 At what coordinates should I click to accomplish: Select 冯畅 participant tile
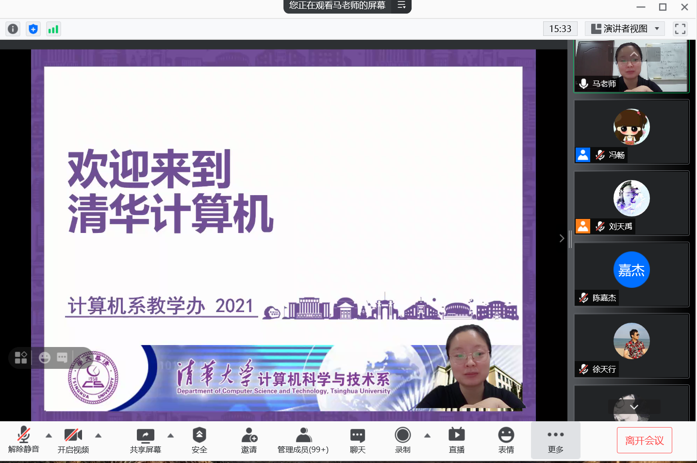(631, 132)
